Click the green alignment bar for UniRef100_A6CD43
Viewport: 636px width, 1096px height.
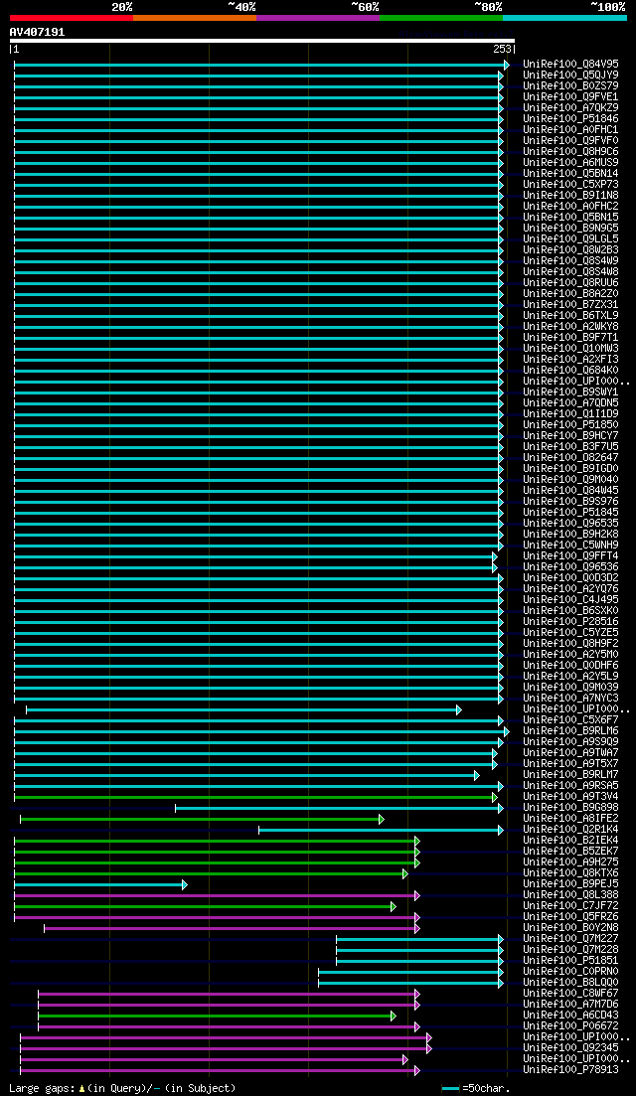tap(217, 1016)
